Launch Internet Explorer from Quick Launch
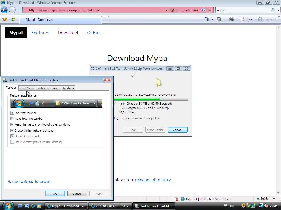Screen dimensions: 281x210 point(33,206)
